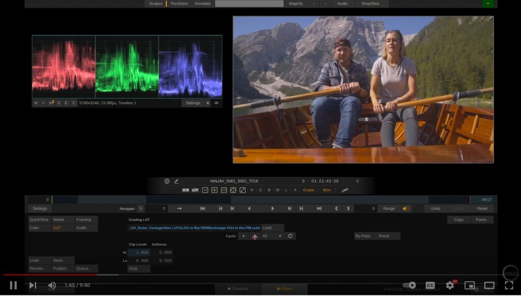The image size is (521, 296).
Task: Set the range out-point bracket
Action: (348, 209)
